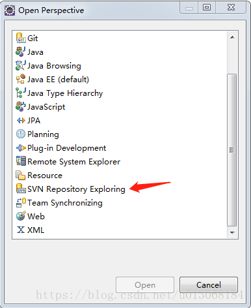Click the Plug-in Development icon
Image resolution: width=251 pixels, height=308 pixels.
coord(21,148)
